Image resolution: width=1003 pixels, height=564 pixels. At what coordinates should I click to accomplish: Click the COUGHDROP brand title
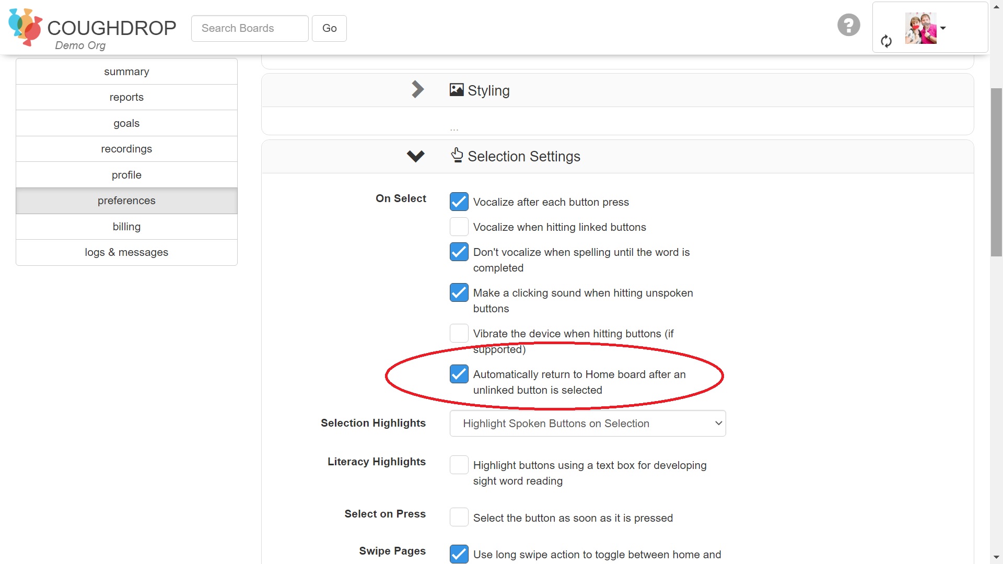pos(112,28)
